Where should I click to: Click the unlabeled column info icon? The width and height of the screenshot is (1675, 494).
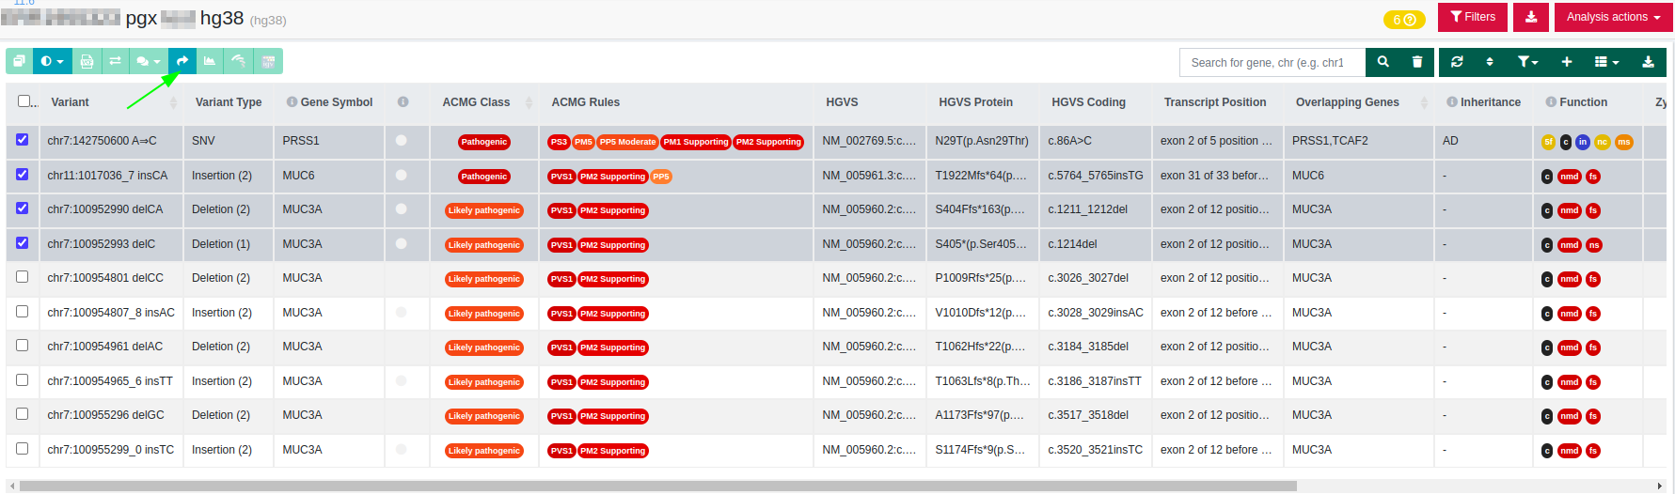pyautogui.click(x=403, y=102)
